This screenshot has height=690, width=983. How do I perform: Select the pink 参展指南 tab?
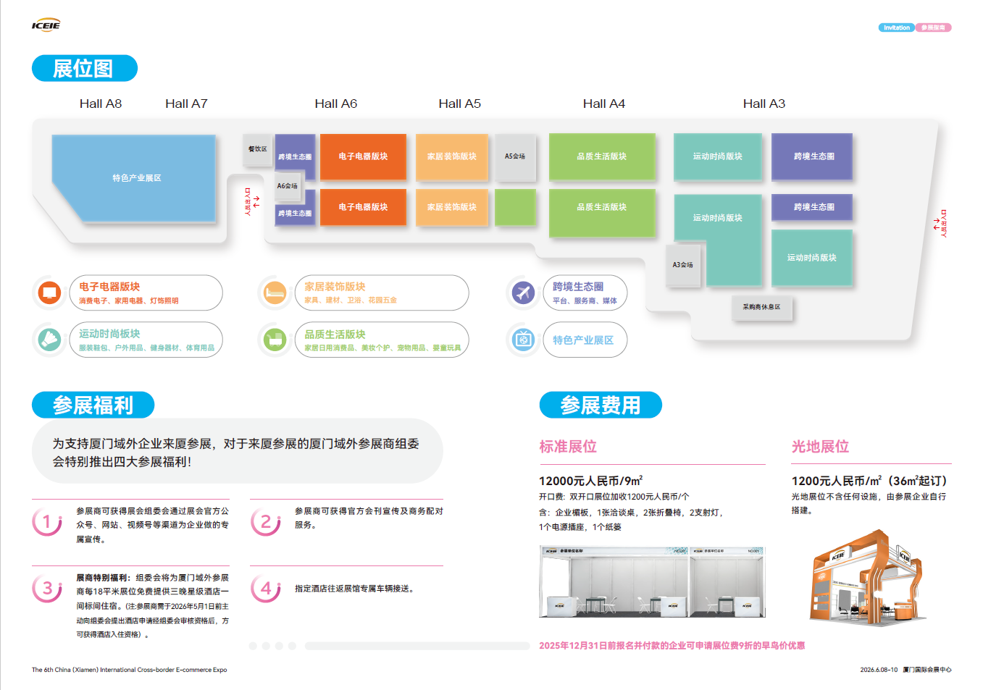click(x=933, y=28)
